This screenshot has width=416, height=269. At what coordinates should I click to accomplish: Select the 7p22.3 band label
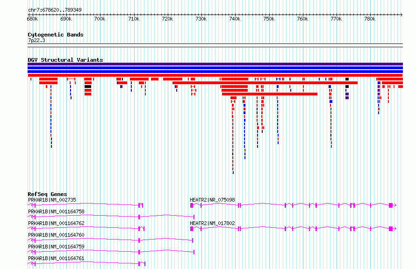[x=36, y=41]
